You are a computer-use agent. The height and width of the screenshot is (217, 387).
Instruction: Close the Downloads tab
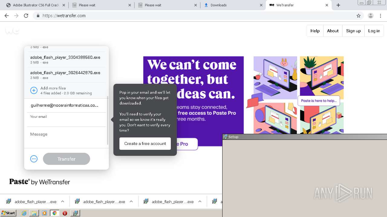coord(261,5)
